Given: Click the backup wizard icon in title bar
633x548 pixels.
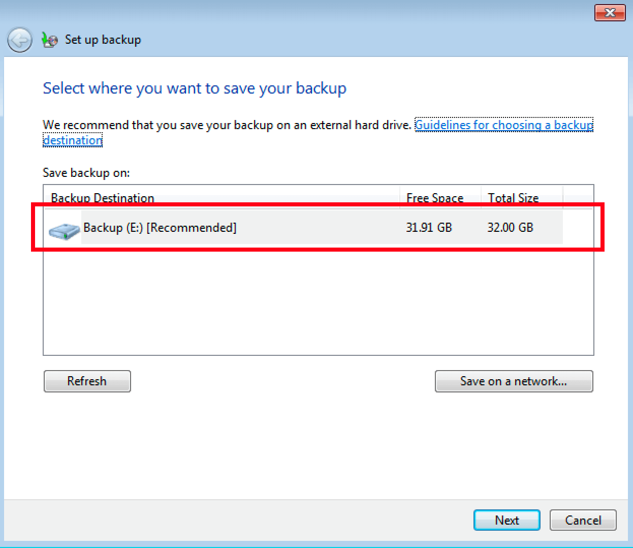Looking at the screenshot, I should pyautogui.click(x=50, y=40).
